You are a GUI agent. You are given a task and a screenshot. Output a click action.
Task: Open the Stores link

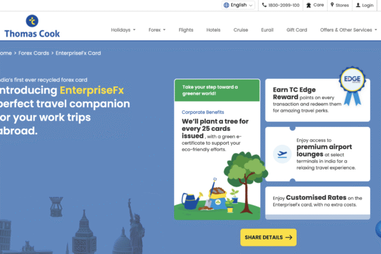(x=340, y=5)
